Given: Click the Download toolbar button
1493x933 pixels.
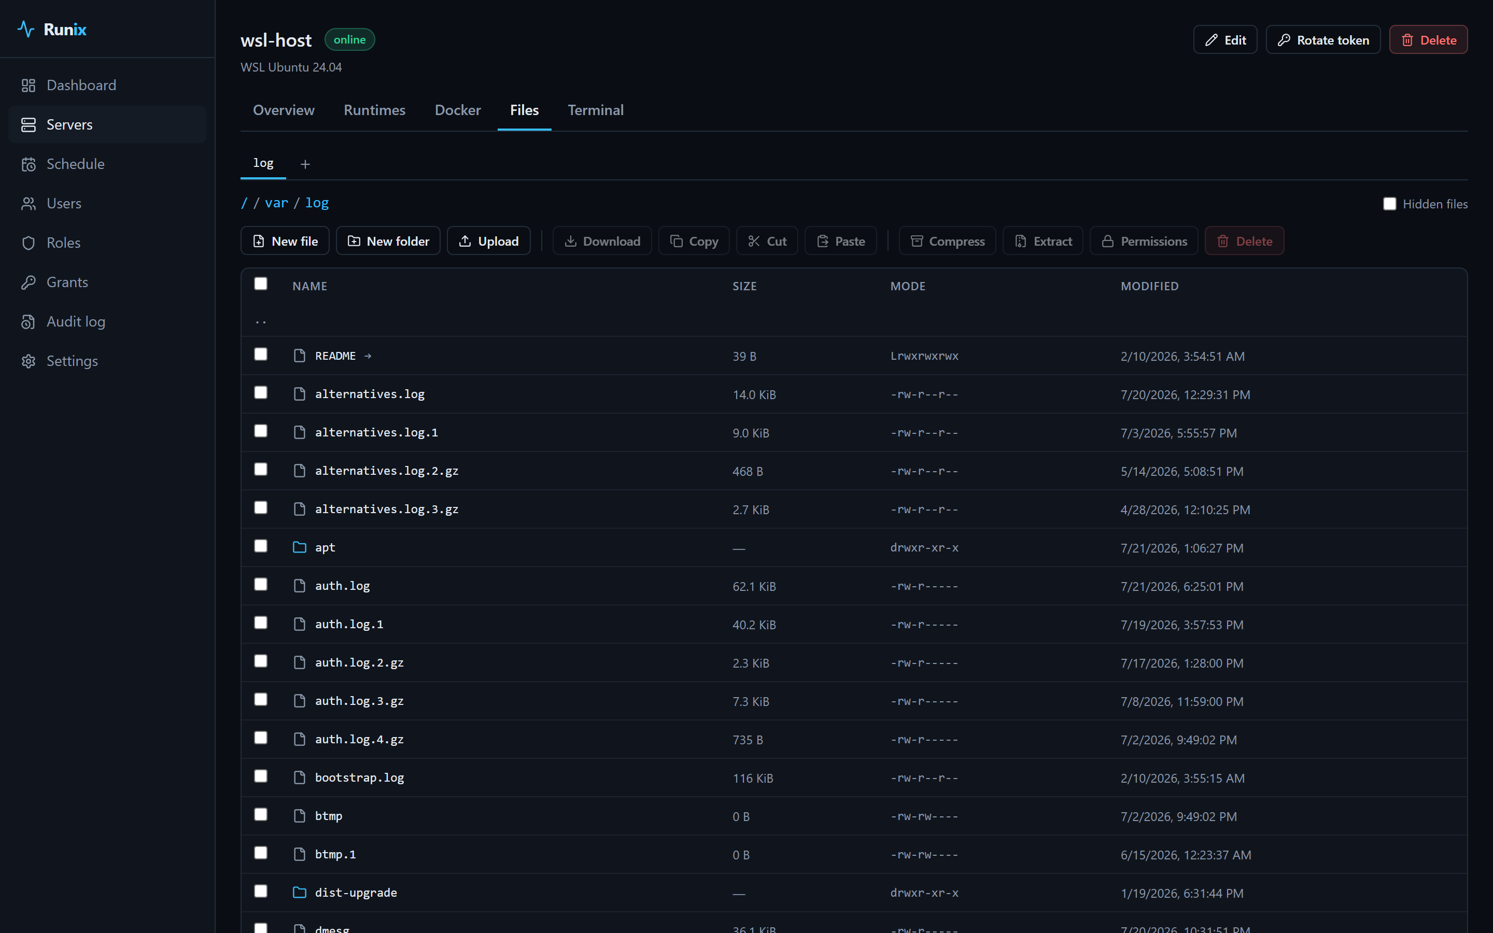Looking at the screenshot, I should coord(602,241).
